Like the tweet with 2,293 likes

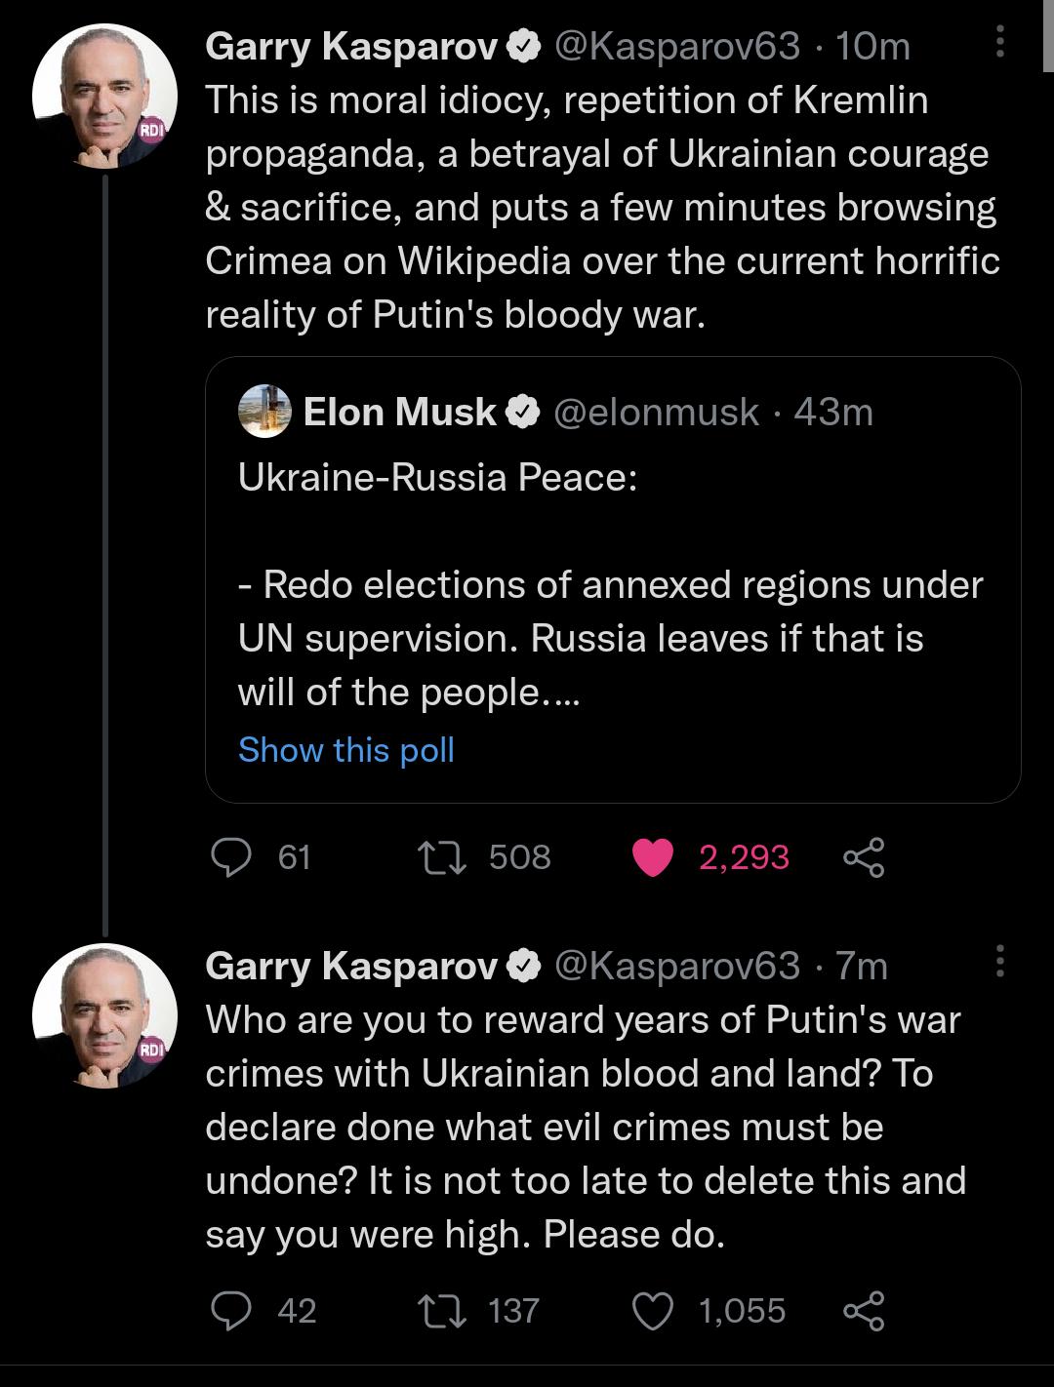coord(654,857)
